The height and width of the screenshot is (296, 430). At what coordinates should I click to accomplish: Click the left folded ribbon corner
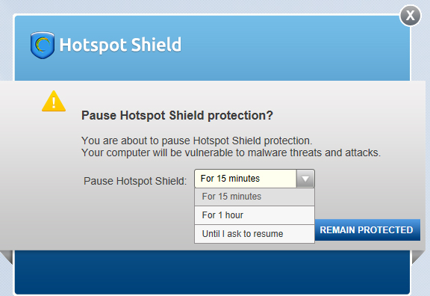coord(7,257)
